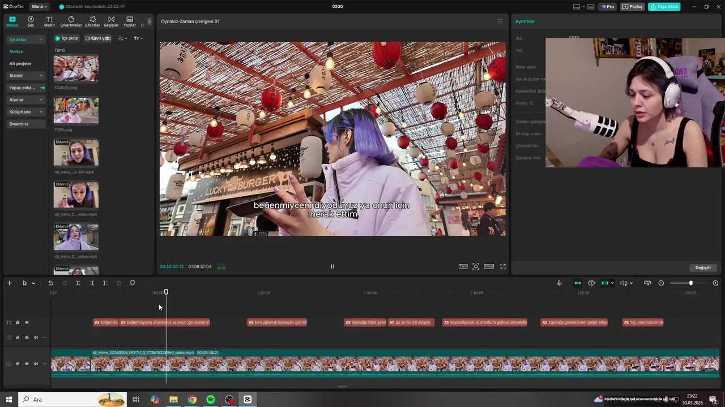Image resolution: width=725 pixels, height=407 pixels.
Task: Switch to the Geçişler transitions tab
Action: point(111,21)
